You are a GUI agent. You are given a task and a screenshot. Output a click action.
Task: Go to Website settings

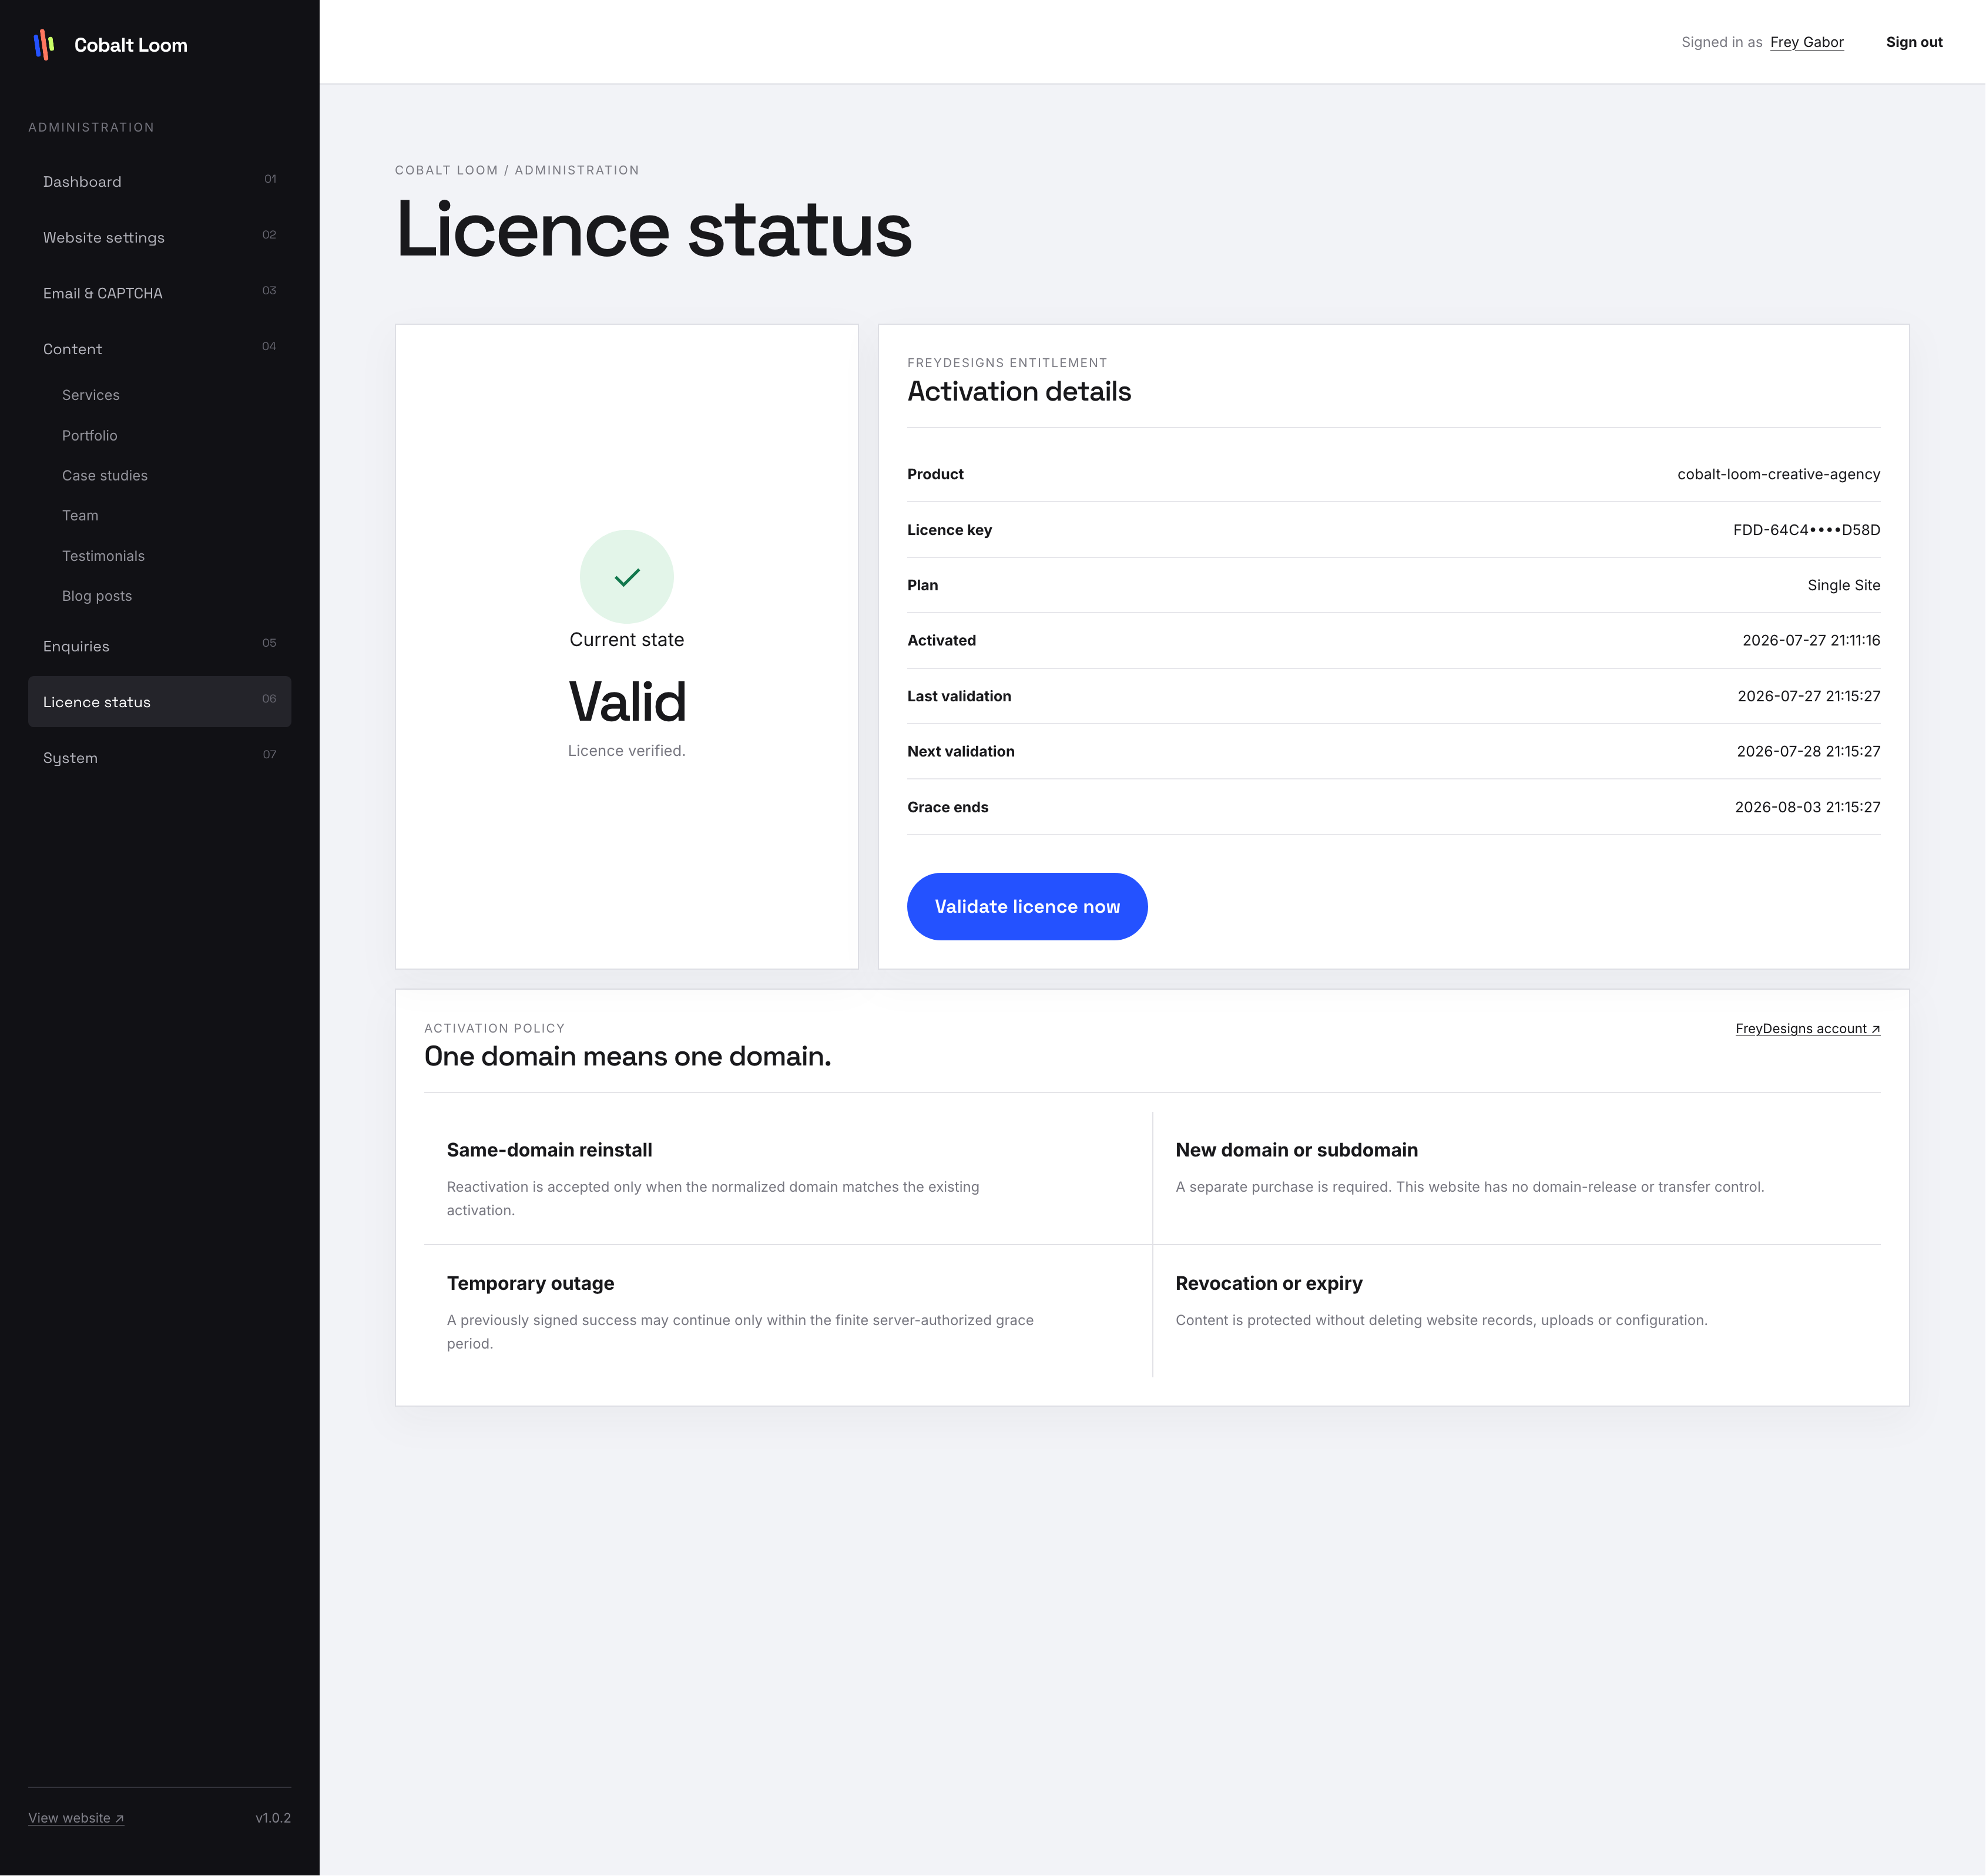click(x=159, y=237)
